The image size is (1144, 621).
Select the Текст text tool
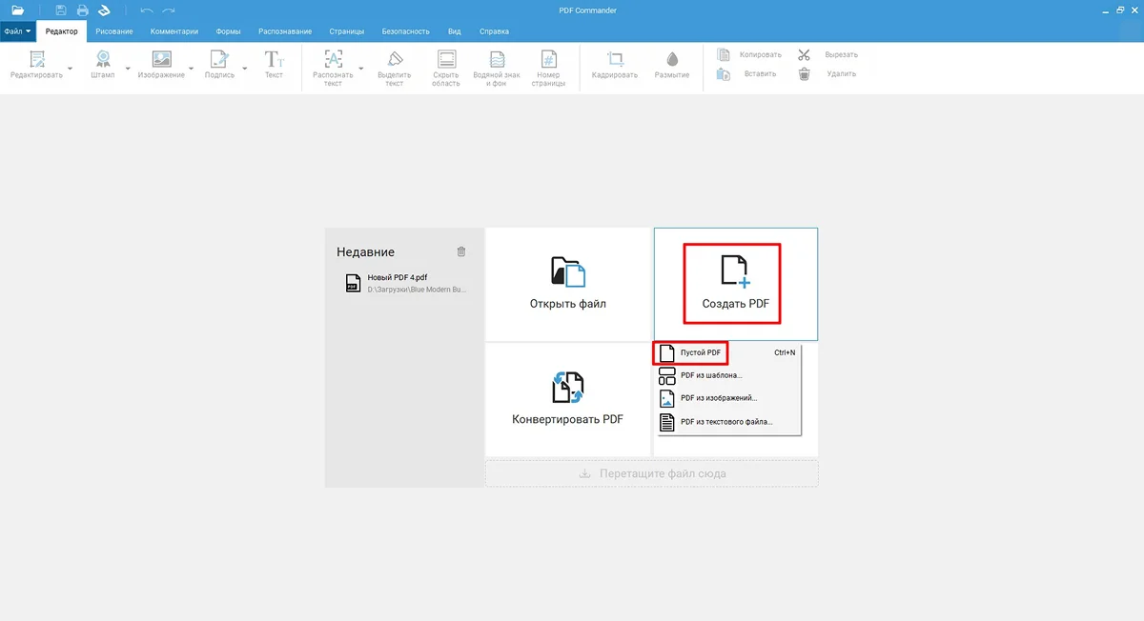[274, 65]
